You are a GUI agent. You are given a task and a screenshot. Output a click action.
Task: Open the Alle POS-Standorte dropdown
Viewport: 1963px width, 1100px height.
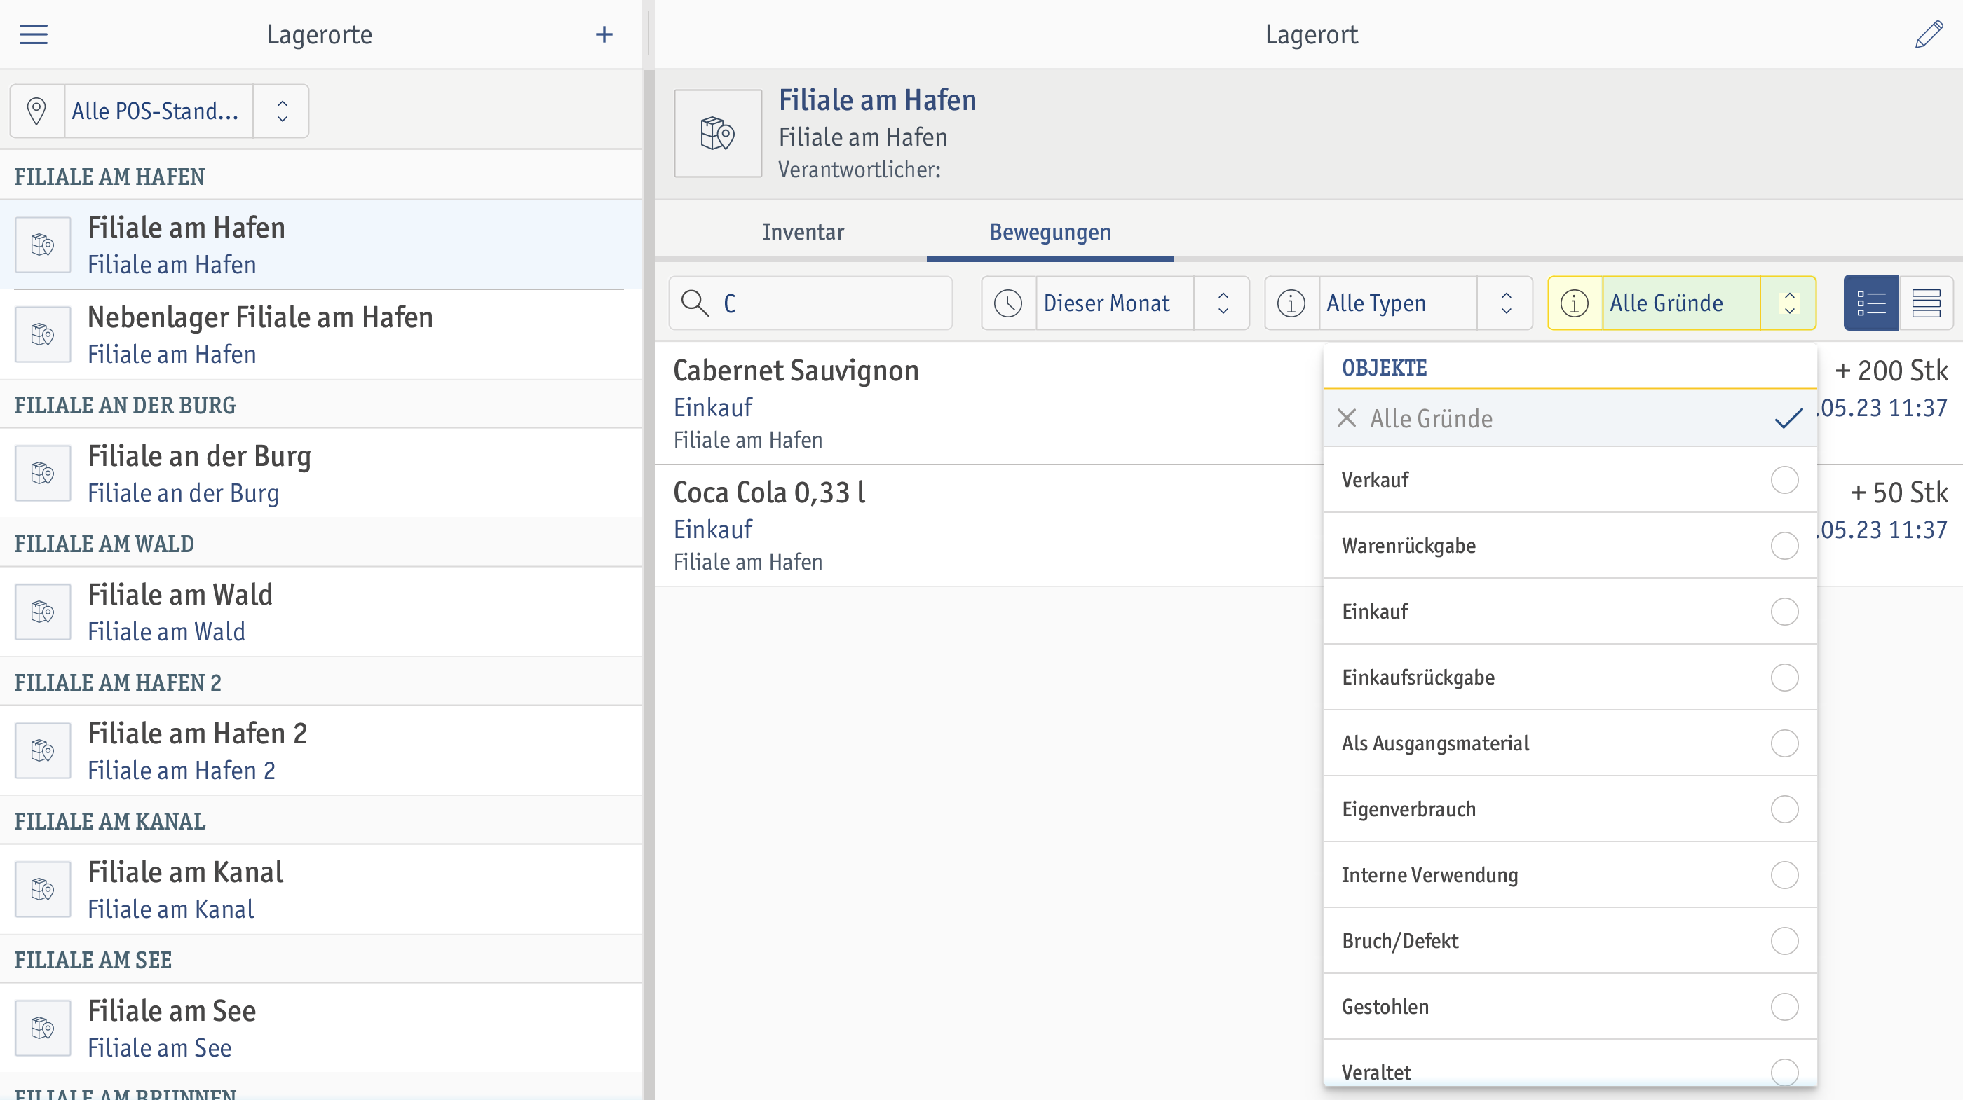[x=158, y=111]
